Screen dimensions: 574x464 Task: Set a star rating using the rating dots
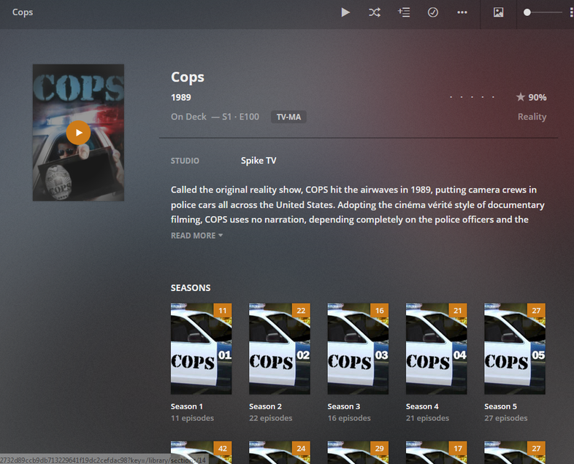coord(472,97)
